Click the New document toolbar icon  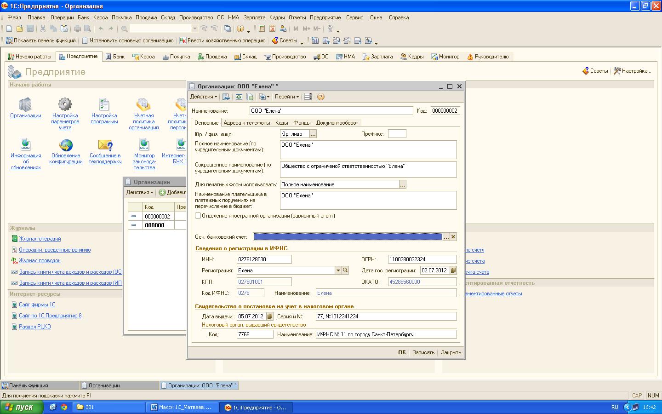coord(9,29)
